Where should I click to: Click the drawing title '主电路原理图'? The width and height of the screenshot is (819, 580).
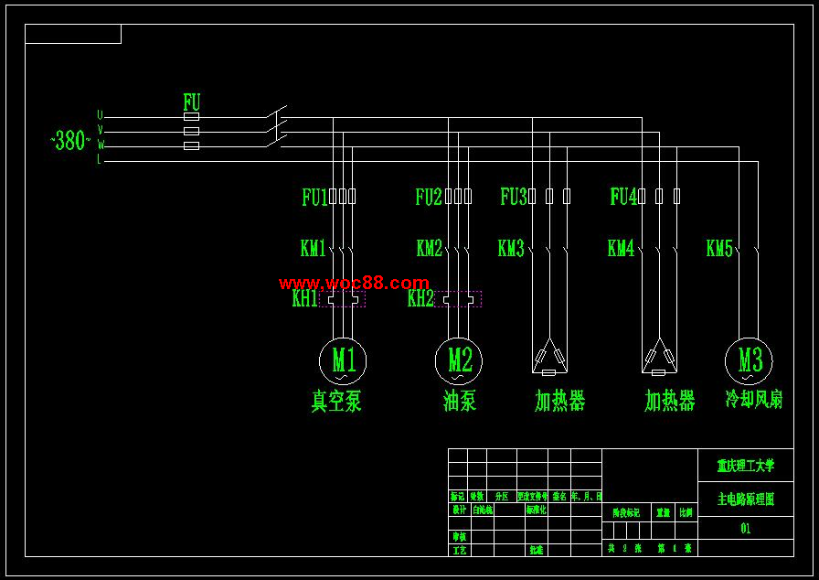pyautogui.click(x=746, y=499)
